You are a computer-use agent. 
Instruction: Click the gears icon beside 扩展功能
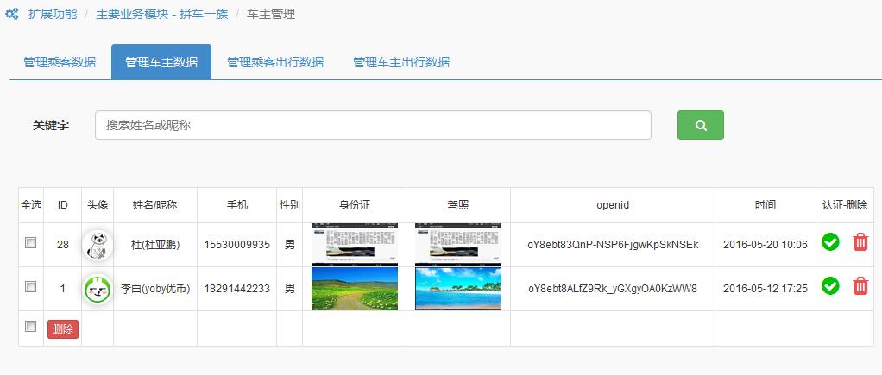pos(12,15)
